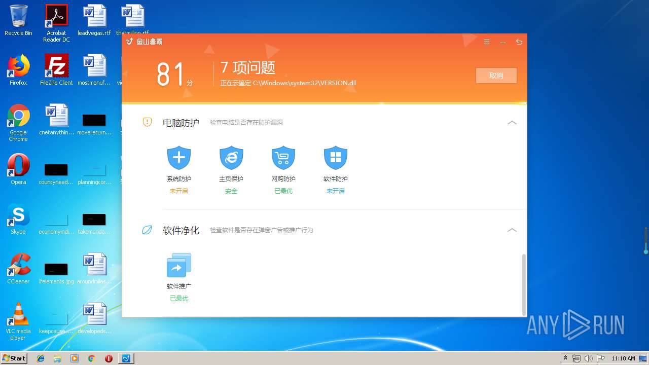Image resolution: width=649 pixels, height=365 pixels.
Task: Click the network tray icon
Action: pos(576,358)
